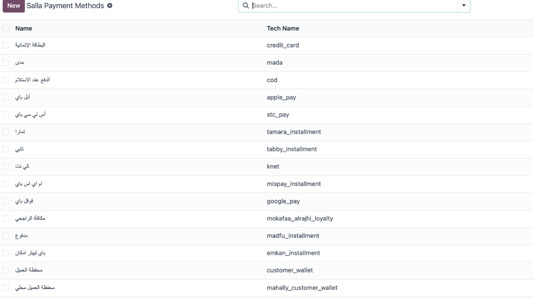The height and width of the screenshot is (299, 533).
Task: Open the stc_pay record
Action: coord(278,115)
